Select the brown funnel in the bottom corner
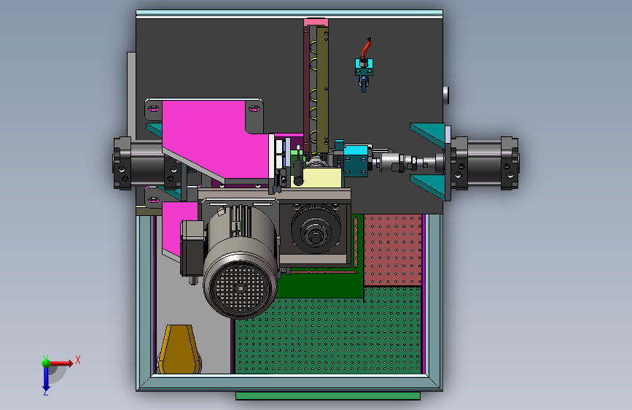 pyautogui.click(x=179, y=349)
